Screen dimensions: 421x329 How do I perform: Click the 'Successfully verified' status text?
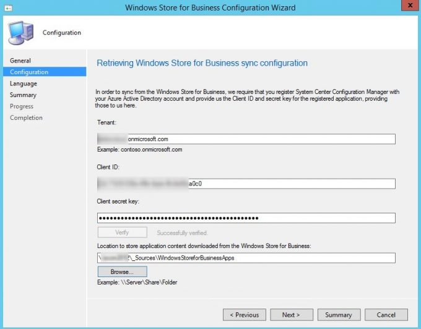pos(182,233)
